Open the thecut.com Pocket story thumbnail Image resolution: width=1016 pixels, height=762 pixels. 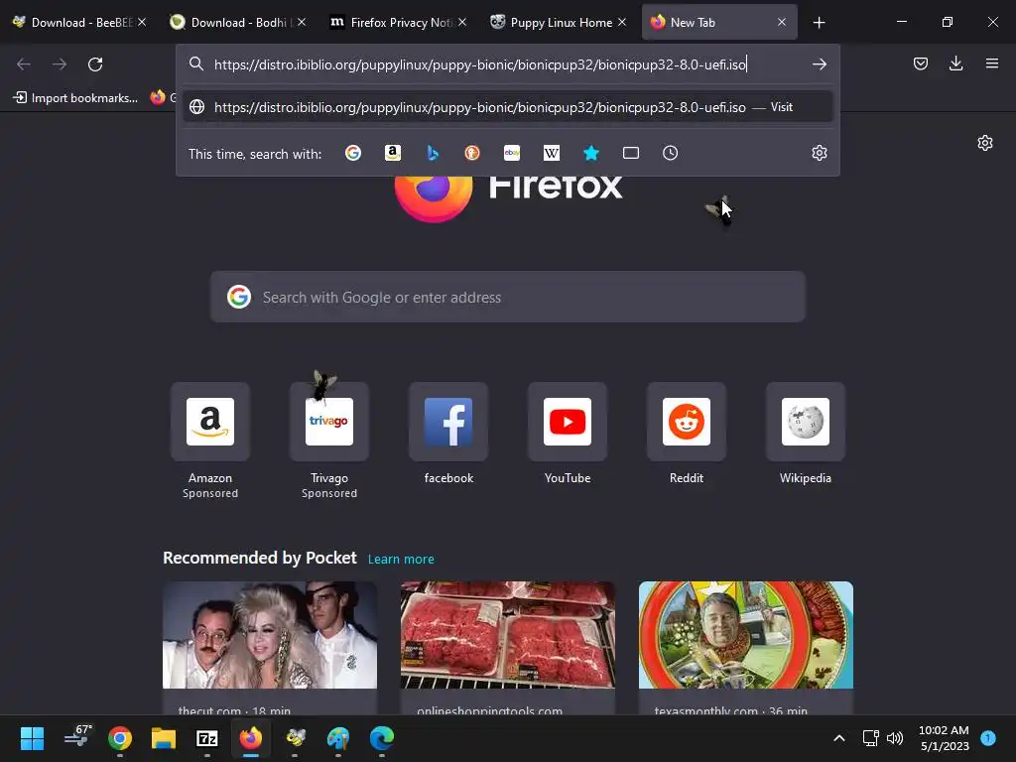[x=270, y=635]
